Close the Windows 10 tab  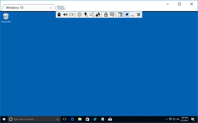tap(51, 8)
